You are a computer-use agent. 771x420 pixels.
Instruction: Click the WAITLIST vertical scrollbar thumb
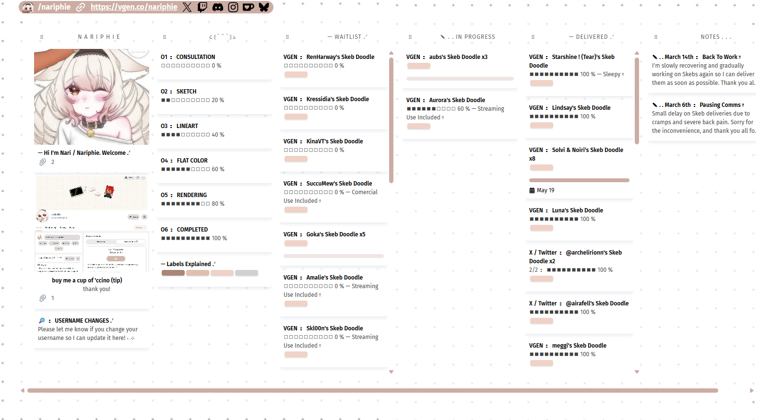tap(391, 120)
